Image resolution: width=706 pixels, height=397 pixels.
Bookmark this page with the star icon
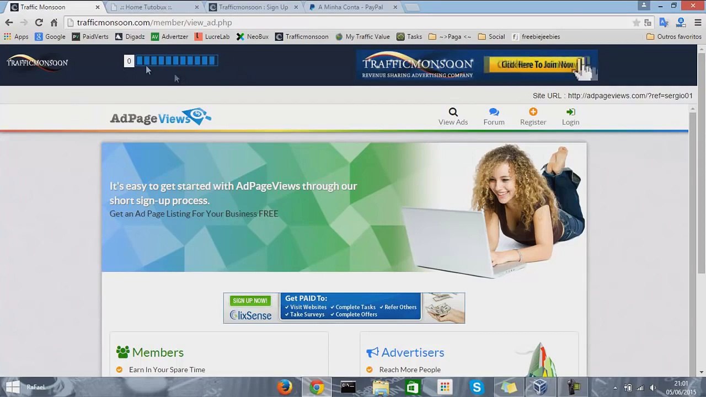636,23
